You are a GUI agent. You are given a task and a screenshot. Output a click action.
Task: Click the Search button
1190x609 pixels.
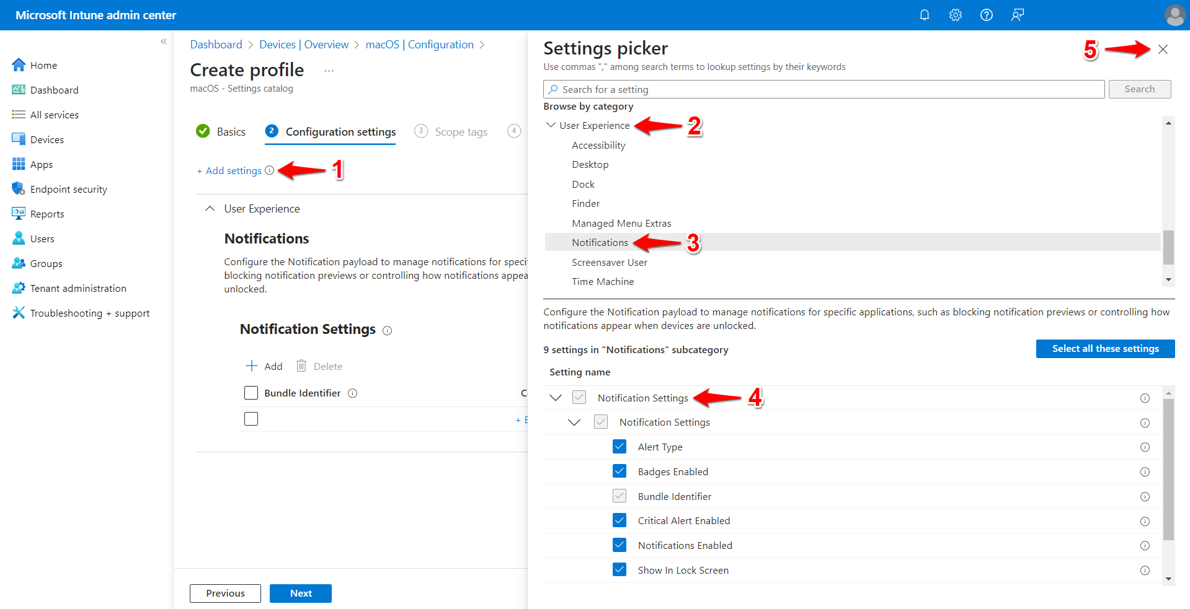pyautogui.click(x=1139, y=89)
